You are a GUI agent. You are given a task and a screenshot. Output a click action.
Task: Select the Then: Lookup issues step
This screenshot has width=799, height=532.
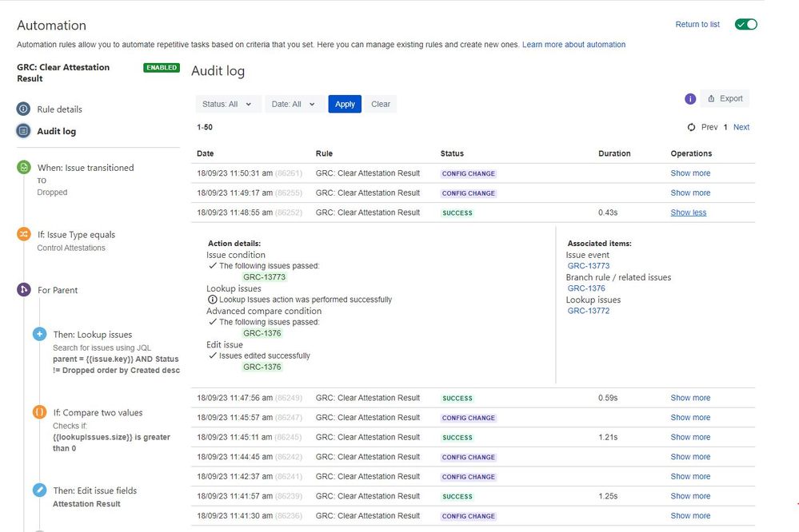click(92, 335)
